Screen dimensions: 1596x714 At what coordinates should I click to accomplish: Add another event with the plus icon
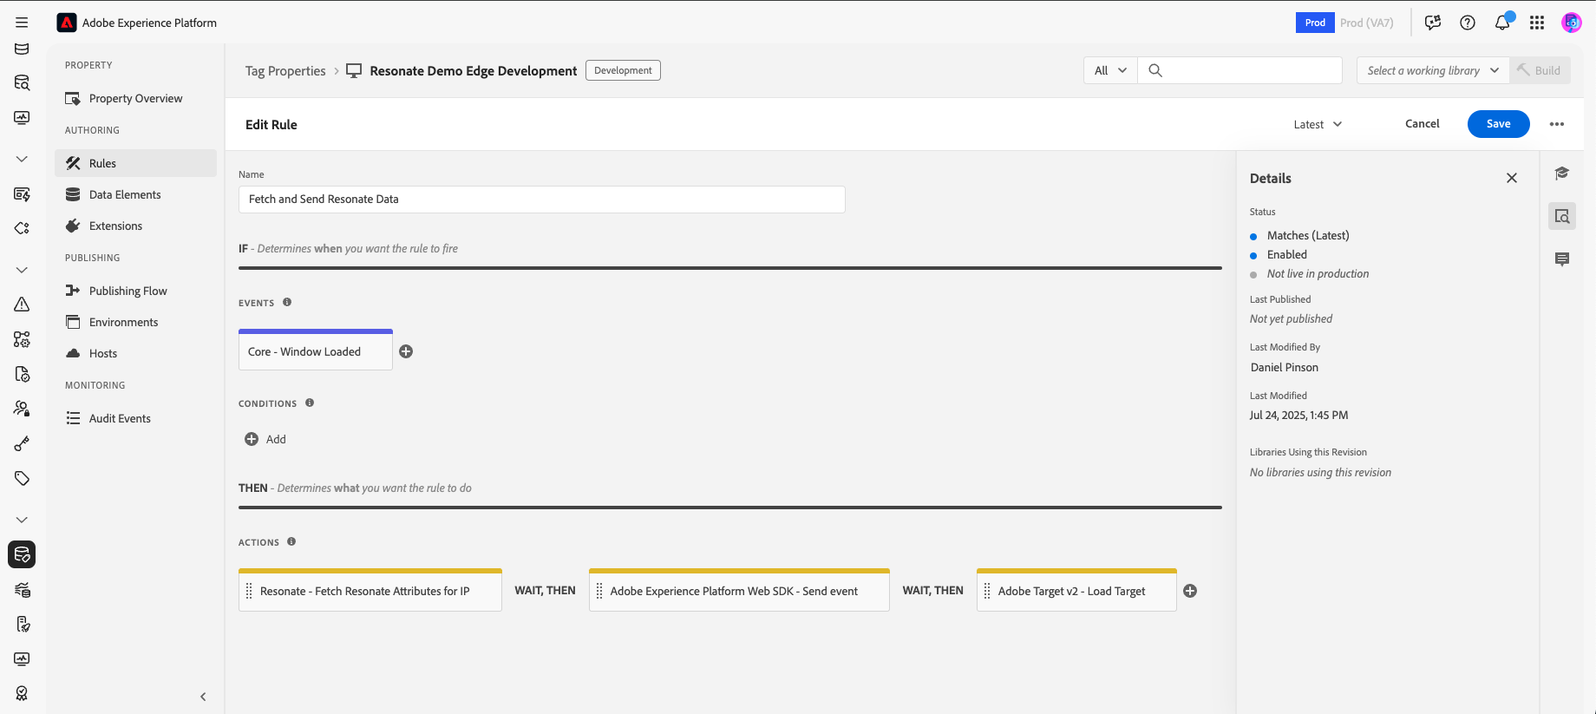click(x=406, y=351)
